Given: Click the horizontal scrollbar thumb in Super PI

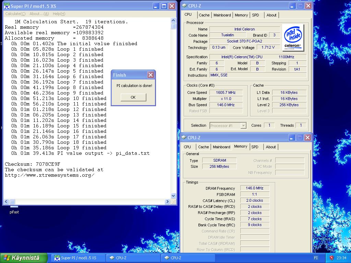Looking at the screenshot, I should point(12,202).
